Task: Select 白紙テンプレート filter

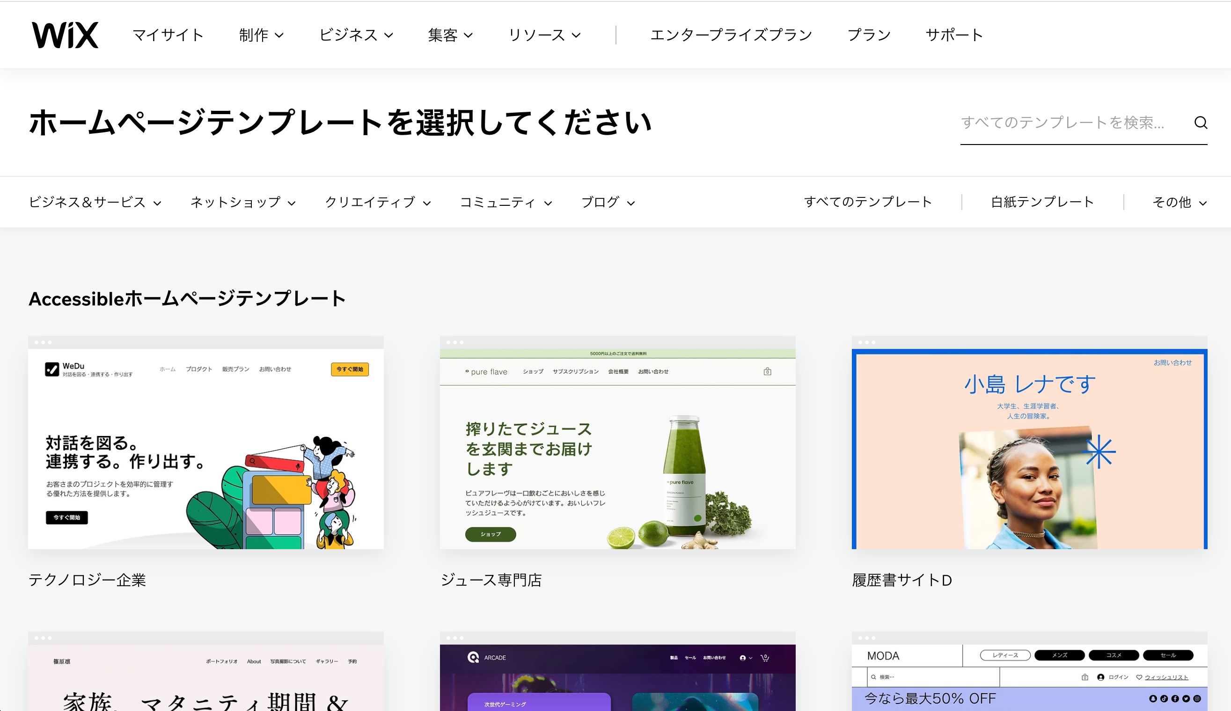Action: coord(1042,202)
